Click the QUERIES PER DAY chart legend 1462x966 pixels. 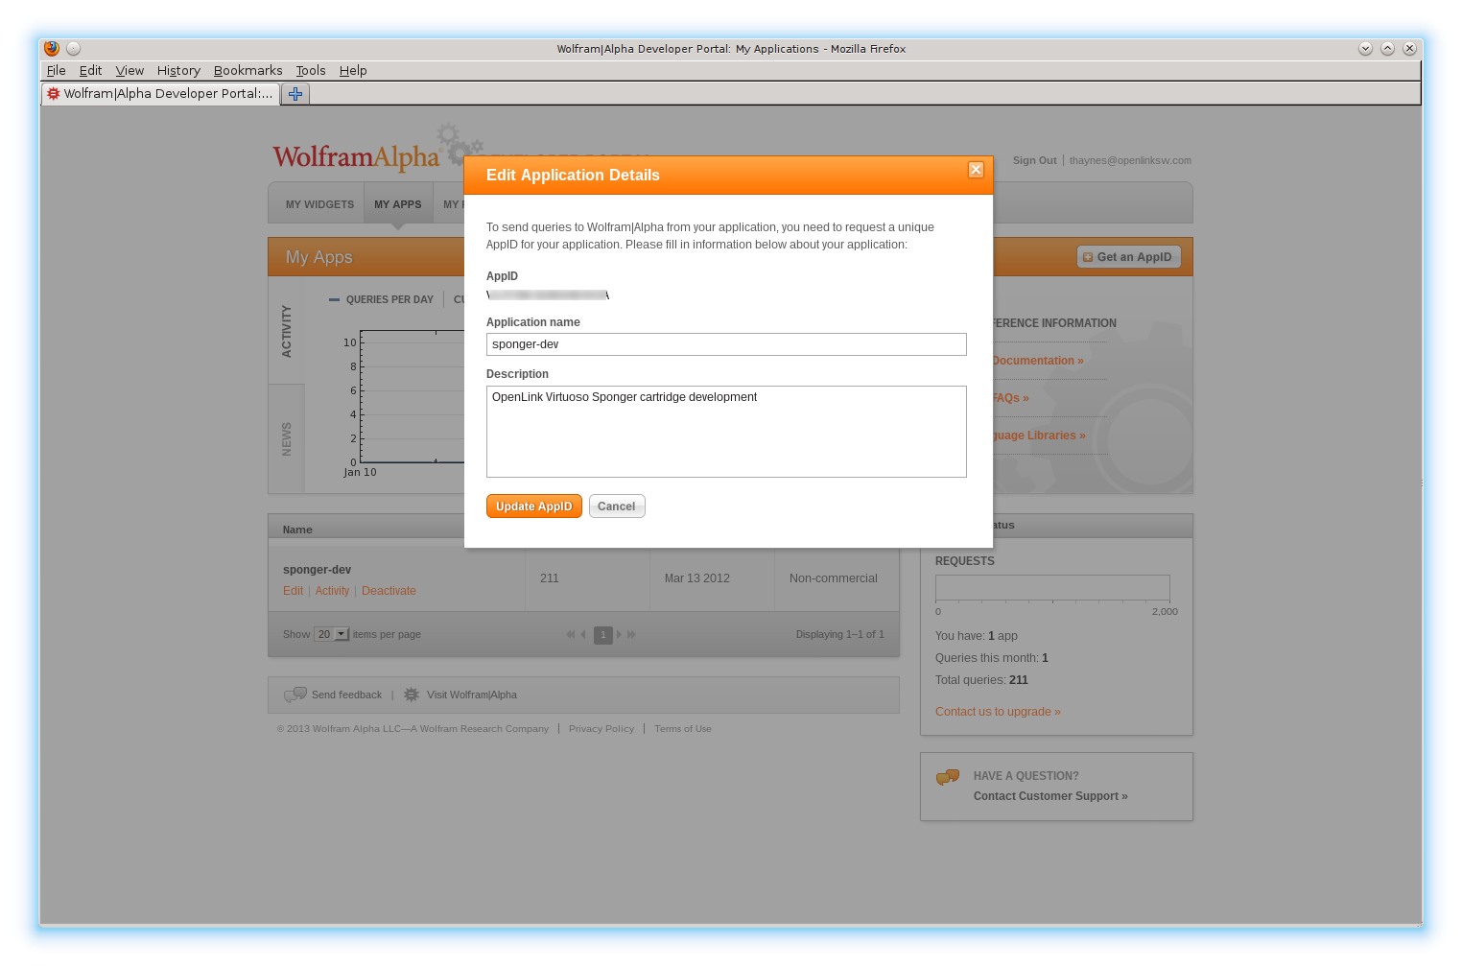pyautogui.click(x=381, y=299)
